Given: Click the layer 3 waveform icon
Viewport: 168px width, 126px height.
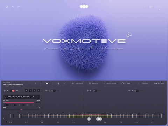Looking at the screenshot, I should (x=88, y=91).
